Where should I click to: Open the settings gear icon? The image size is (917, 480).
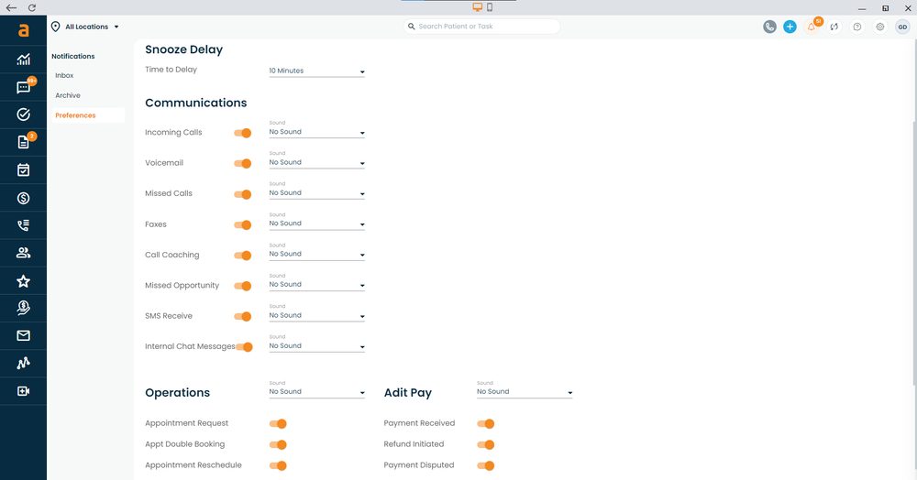[880, 27]
